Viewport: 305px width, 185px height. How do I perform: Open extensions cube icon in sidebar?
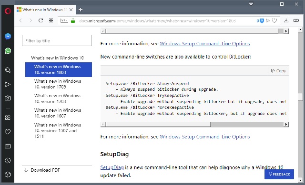[x=8, y=175]
